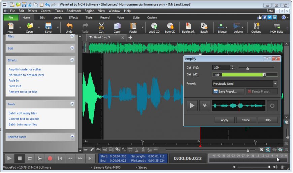This screenshot has height=173, width=293.
Task: Click the Gain (%) input field
Action: click(221, 68)
